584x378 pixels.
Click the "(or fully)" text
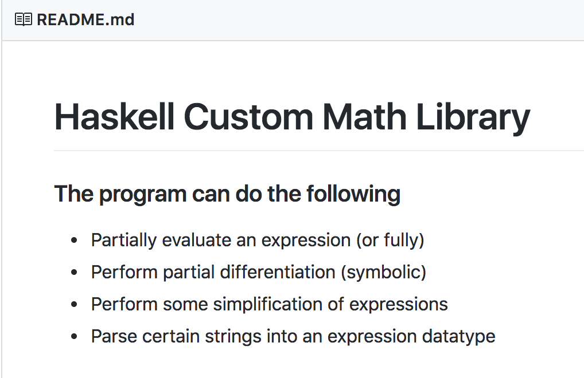tap(390, 241)
